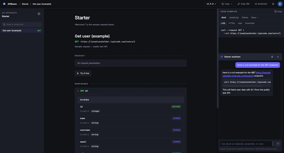Select the PowerShell sub-tab

pos(250,23)
